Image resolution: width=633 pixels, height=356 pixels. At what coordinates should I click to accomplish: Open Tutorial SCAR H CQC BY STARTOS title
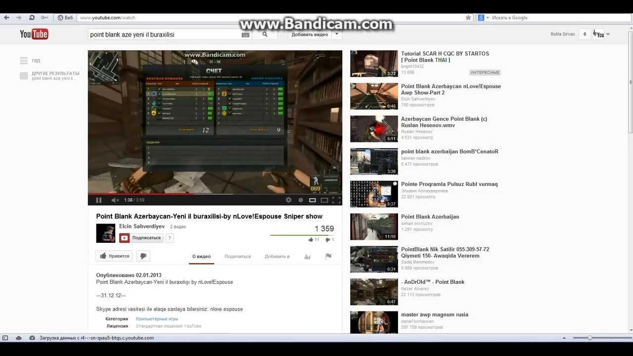(445, 57)
